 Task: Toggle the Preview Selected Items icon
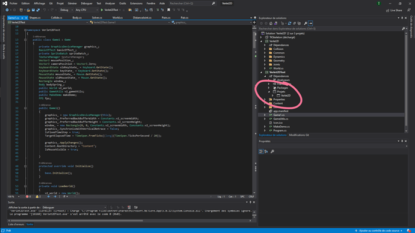point(310,23)
